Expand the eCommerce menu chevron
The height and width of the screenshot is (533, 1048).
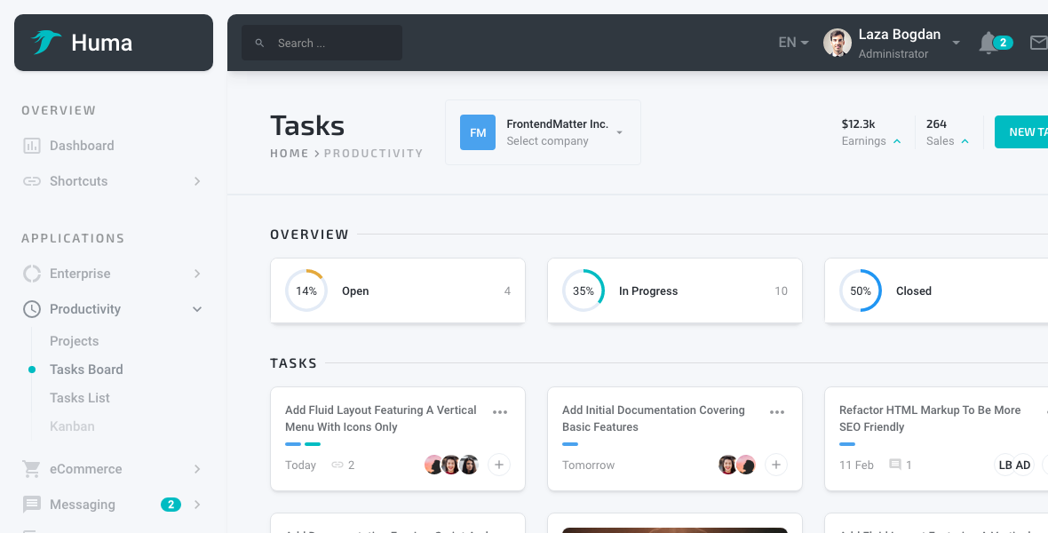[197, 469]
